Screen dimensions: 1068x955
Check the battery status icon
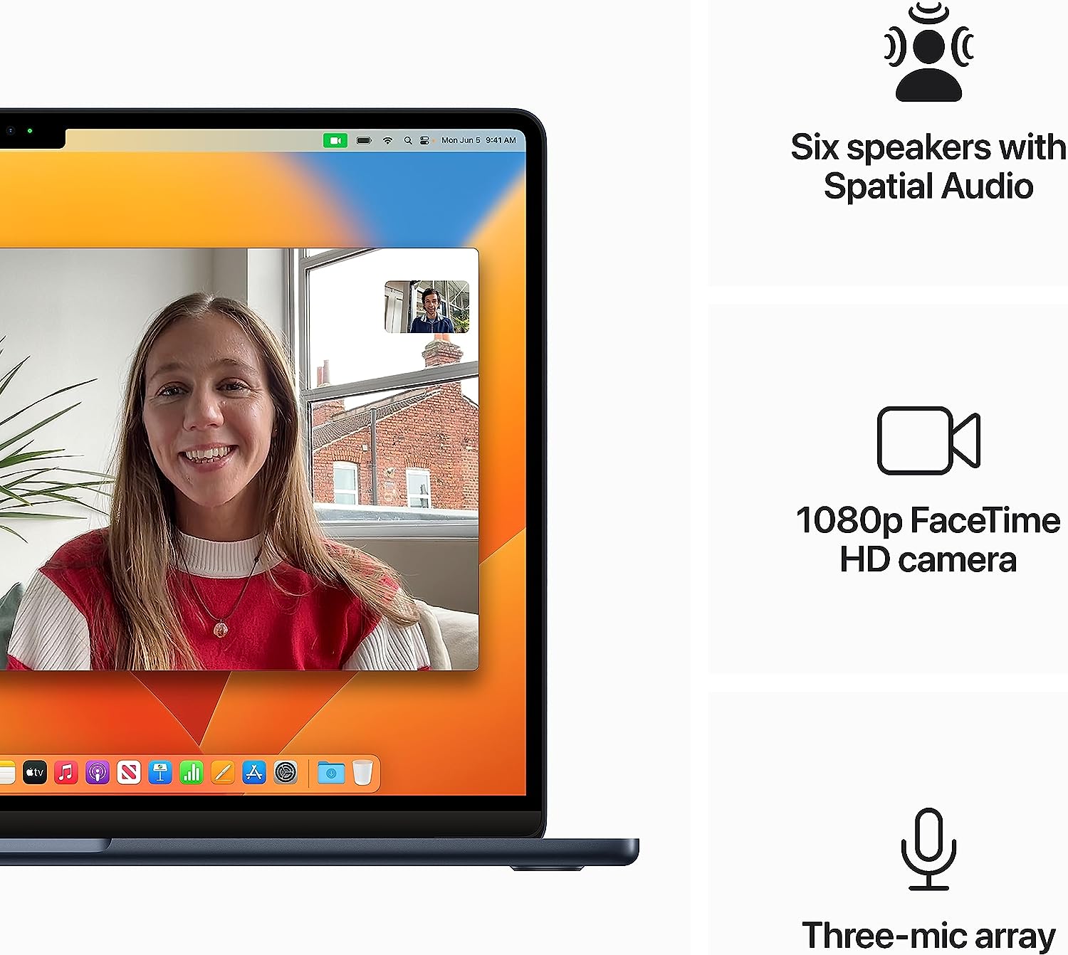(x=364, y=139)
